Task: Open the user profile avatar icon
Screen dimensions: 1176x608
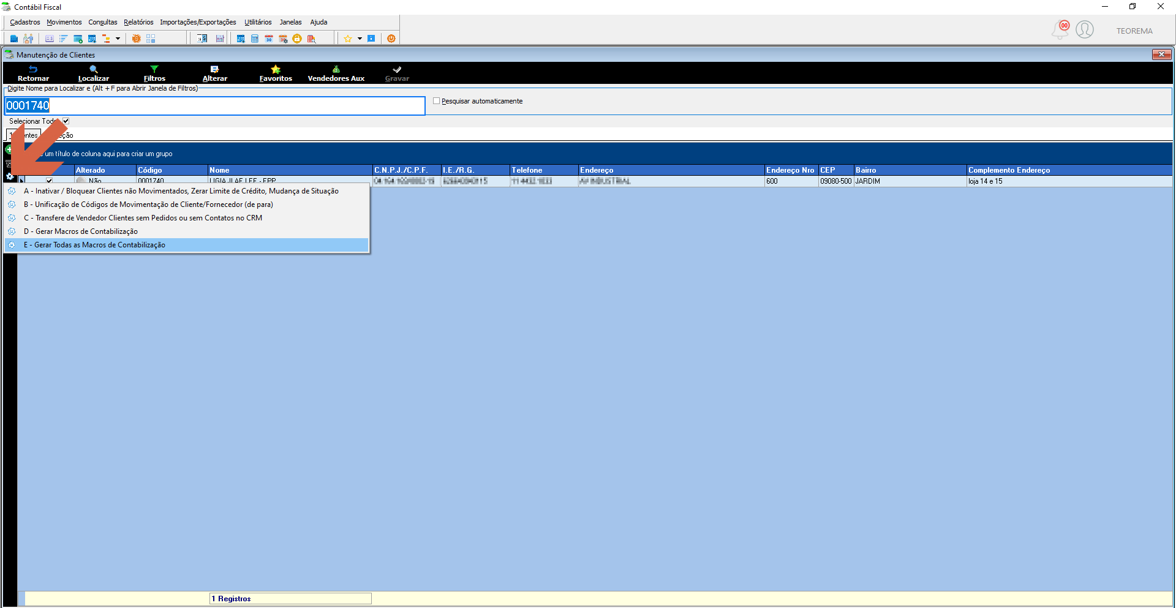Action: [x=1085, y=29]
